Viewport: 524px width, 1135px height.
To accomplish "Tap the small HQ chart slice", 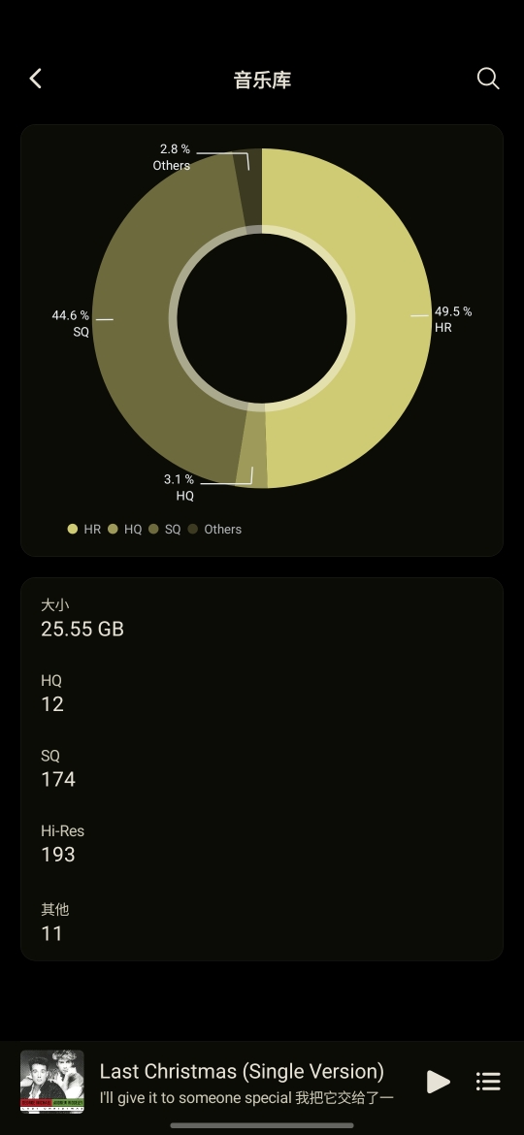I will [252, 445].
